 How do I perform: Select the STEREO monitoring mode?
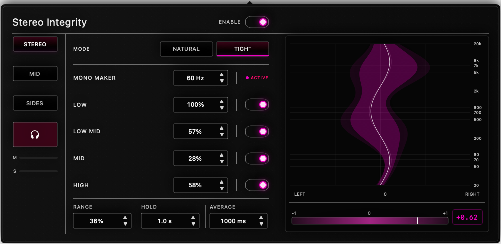[35, 44]
